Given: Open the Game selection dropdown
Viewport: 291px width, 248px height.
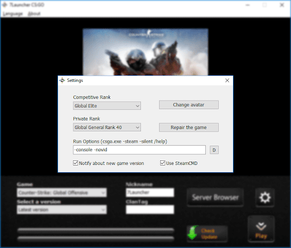Looking at the screenshot, I should tap(62, 193).
